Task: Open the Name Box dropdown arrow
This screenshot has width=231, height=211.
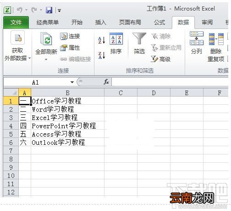Action: point(72,82)
